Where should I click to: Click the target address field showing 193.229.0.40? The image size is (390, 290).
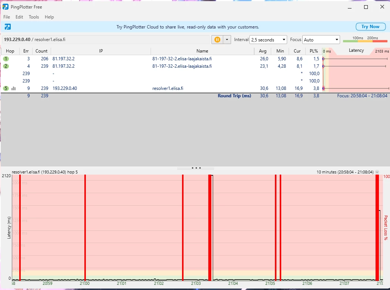coord(105,40)
